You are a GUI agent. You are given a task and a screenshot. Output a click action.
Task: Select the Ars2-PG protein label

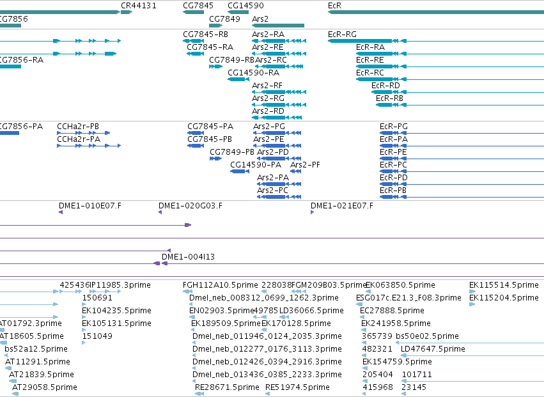[269, 127]
